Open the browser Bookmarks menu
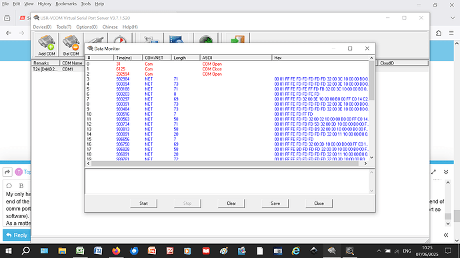The height and width of the screenshot is (258, 460). (x=66, y=4)
